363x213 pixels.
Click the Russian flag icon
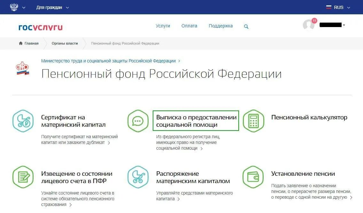click(x=328, y=7)
